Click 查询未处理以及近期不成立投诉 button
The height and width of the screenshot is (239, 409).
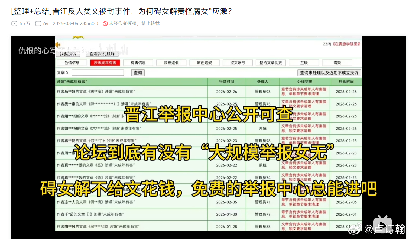pos(329,73)
